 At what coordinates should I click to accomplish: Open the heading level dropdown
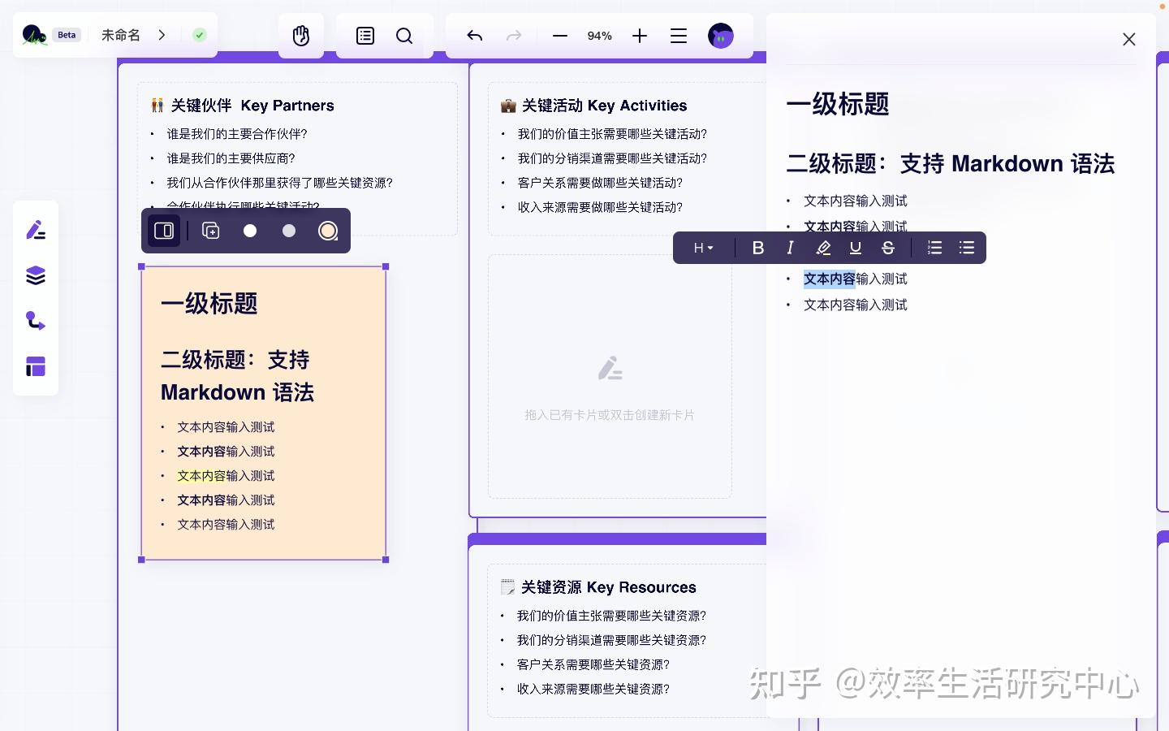703,248
